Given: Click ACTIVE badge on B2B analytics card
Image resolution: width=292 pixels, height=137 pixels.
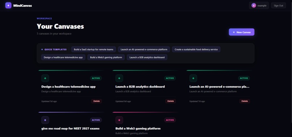Looking at the screenshot, I should pyautogui.click(x=170, y=78).
